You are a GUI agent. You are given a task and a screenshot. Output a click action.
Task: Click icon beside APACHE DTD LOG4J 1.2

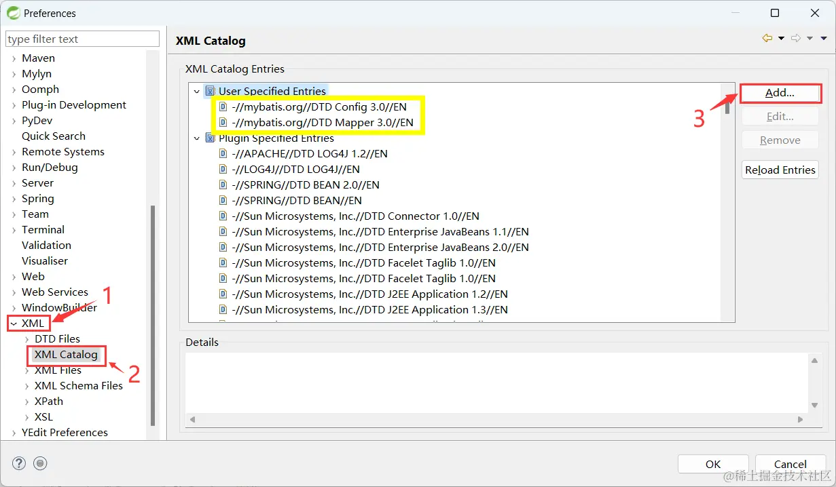(223, 154)
